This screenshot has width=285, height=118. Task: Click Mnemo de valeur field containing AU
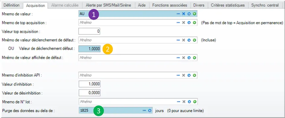138,14
